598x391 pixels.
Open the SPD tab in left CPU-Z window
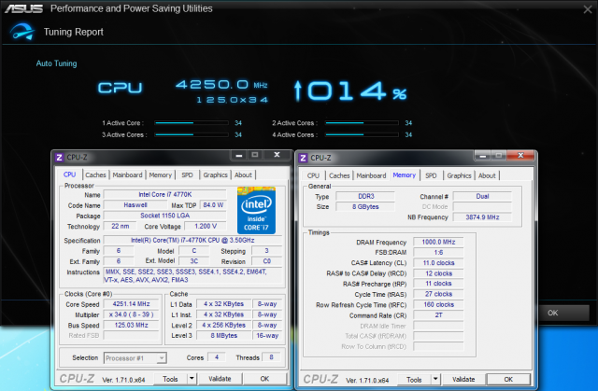(x=187, y=175)
